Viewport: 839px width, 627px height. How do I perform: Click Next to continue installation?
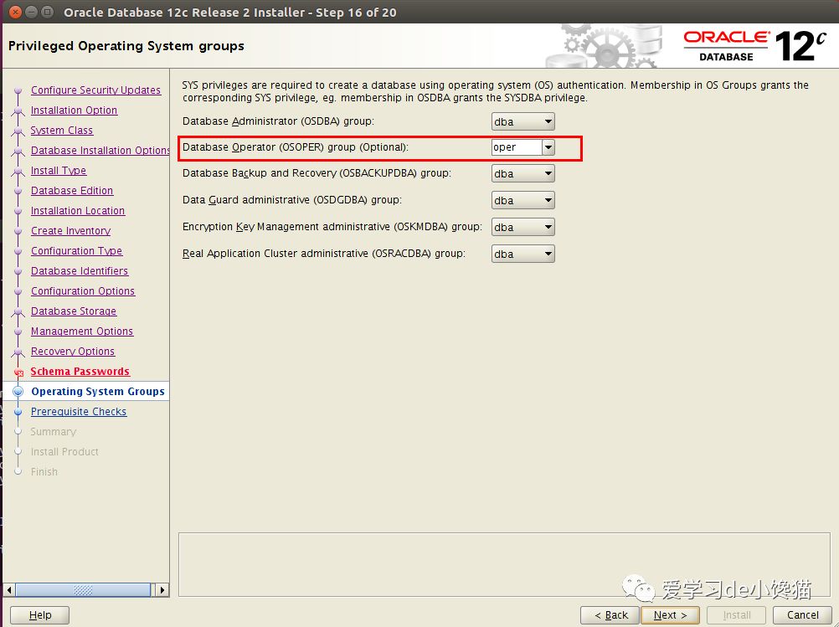pos(670,615)
